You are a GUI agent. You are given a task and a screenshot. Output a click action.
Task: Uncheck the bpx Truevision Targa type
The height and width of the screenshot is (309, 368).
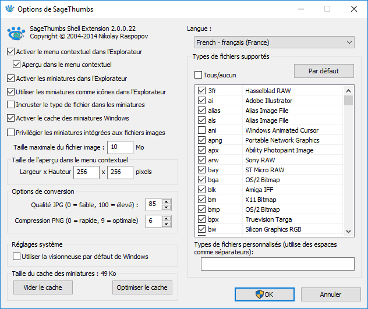click(201, 219)
